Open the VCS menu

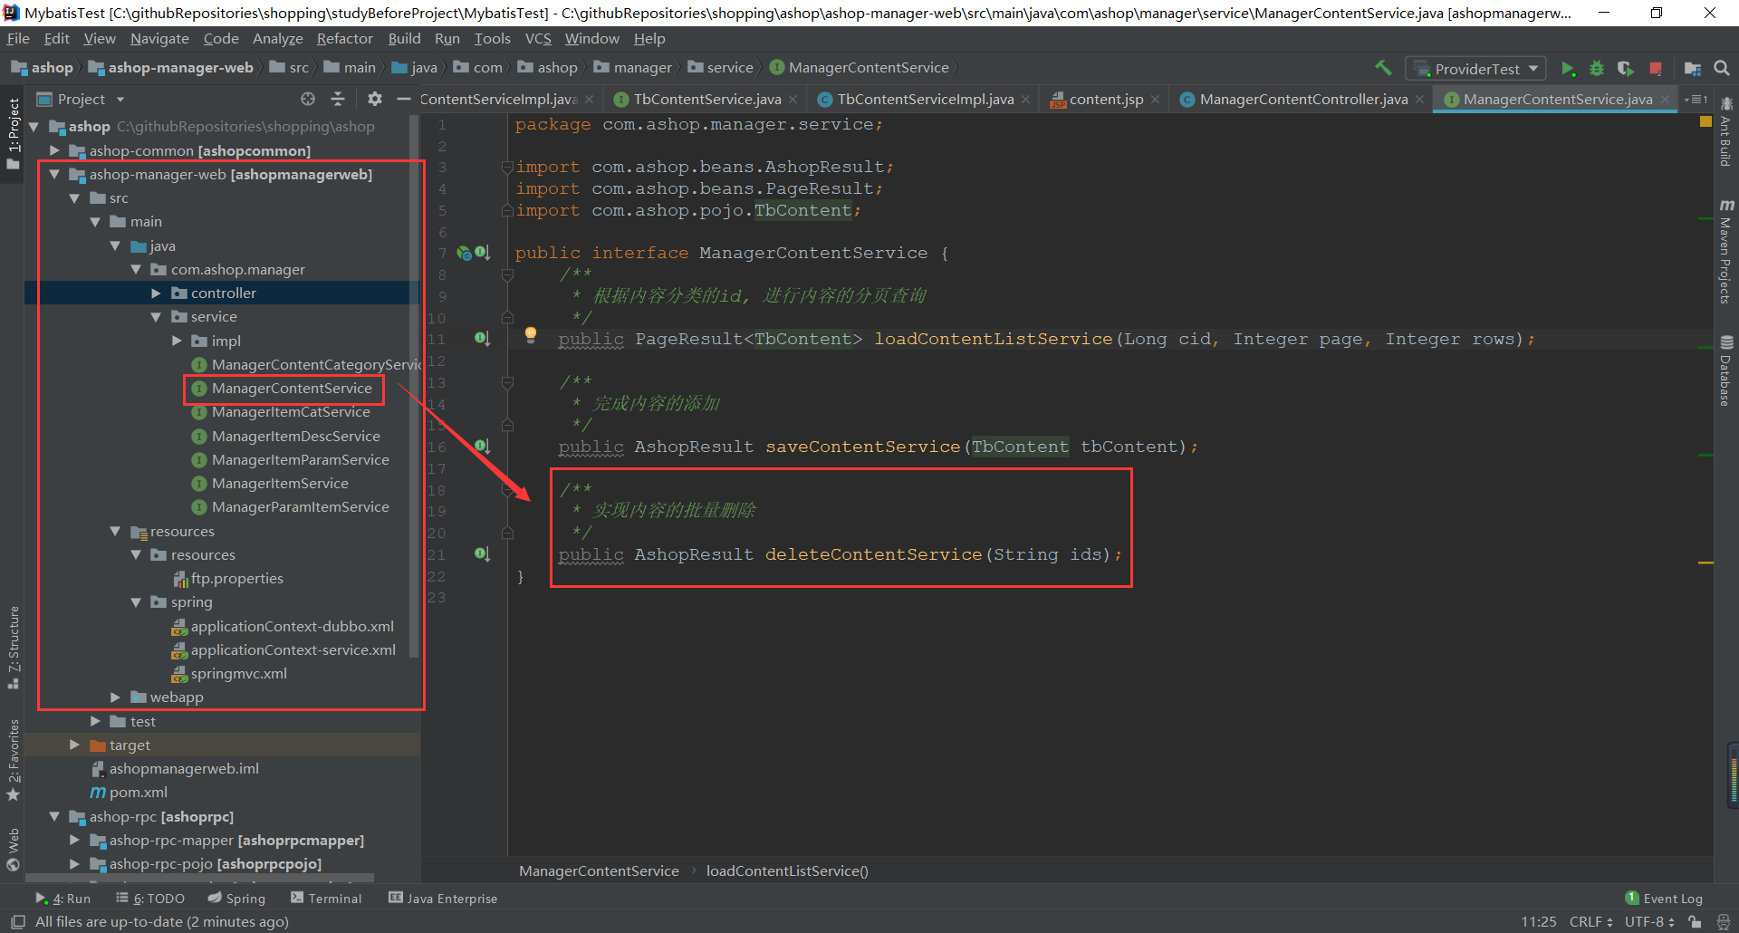point(537,39)
